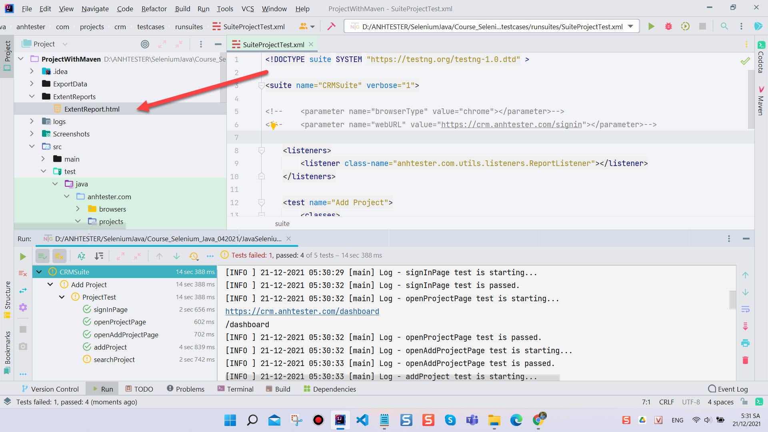Run with coverage icon in the main toolbar

(685, 26)
